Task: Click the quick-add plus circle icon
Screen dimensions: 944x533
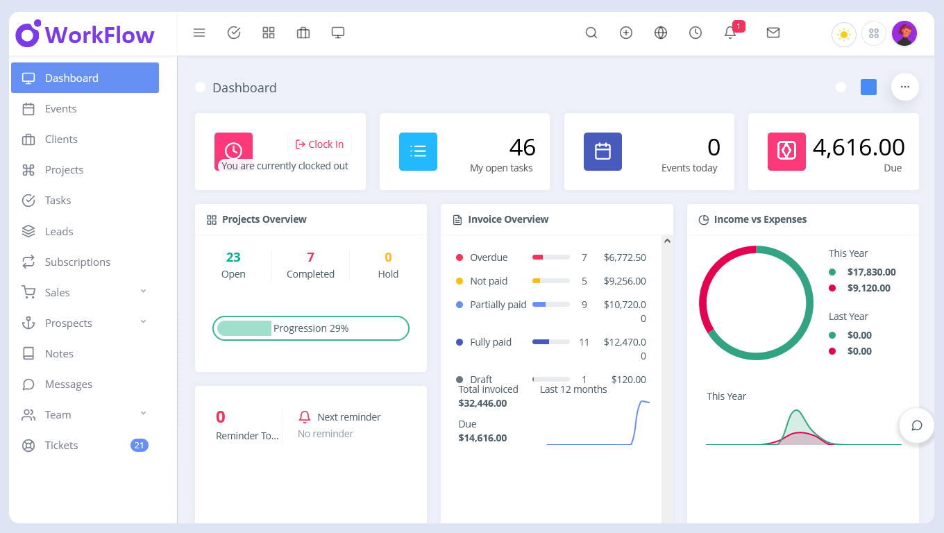Action: pyautogui.click(x=625, y=33)
